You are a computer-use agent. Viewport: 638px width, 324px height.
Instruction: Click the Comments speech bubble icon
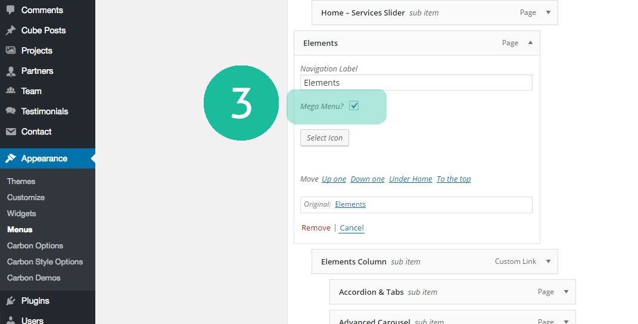(11, 10)
